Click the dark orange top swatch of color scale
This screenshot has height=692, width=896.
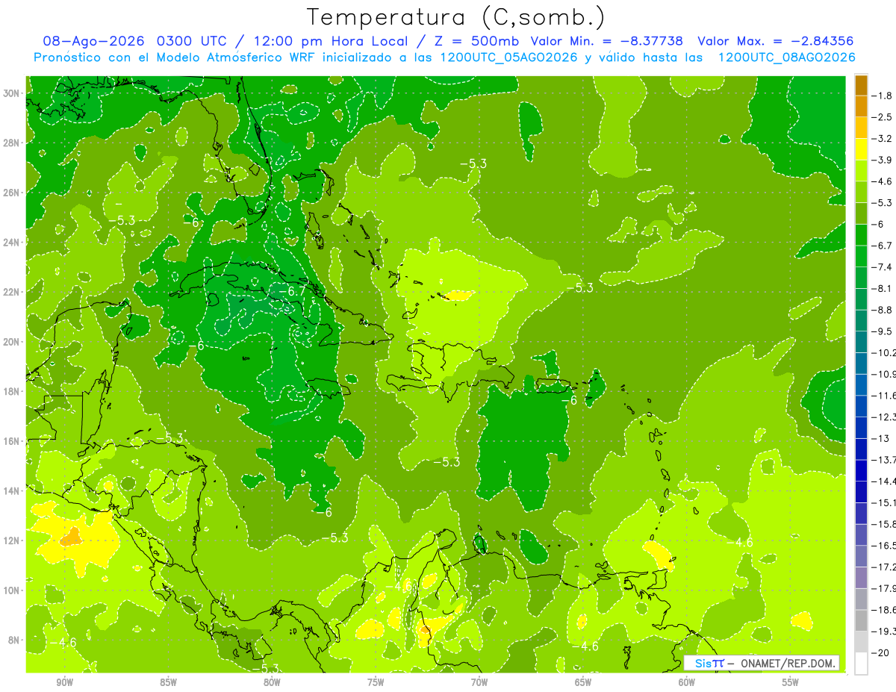pos(861,85)
